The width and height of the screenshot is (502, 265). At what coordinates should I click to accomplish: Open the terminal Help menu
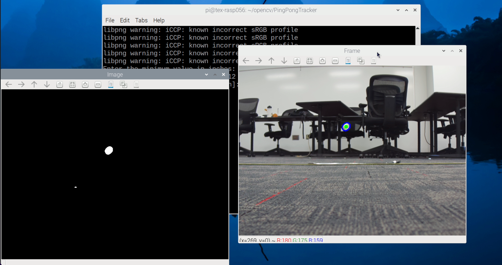(159, 20)
